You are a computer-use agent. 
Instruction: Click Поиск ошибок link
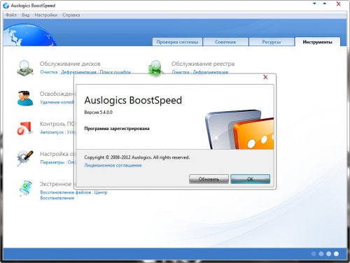115,72
